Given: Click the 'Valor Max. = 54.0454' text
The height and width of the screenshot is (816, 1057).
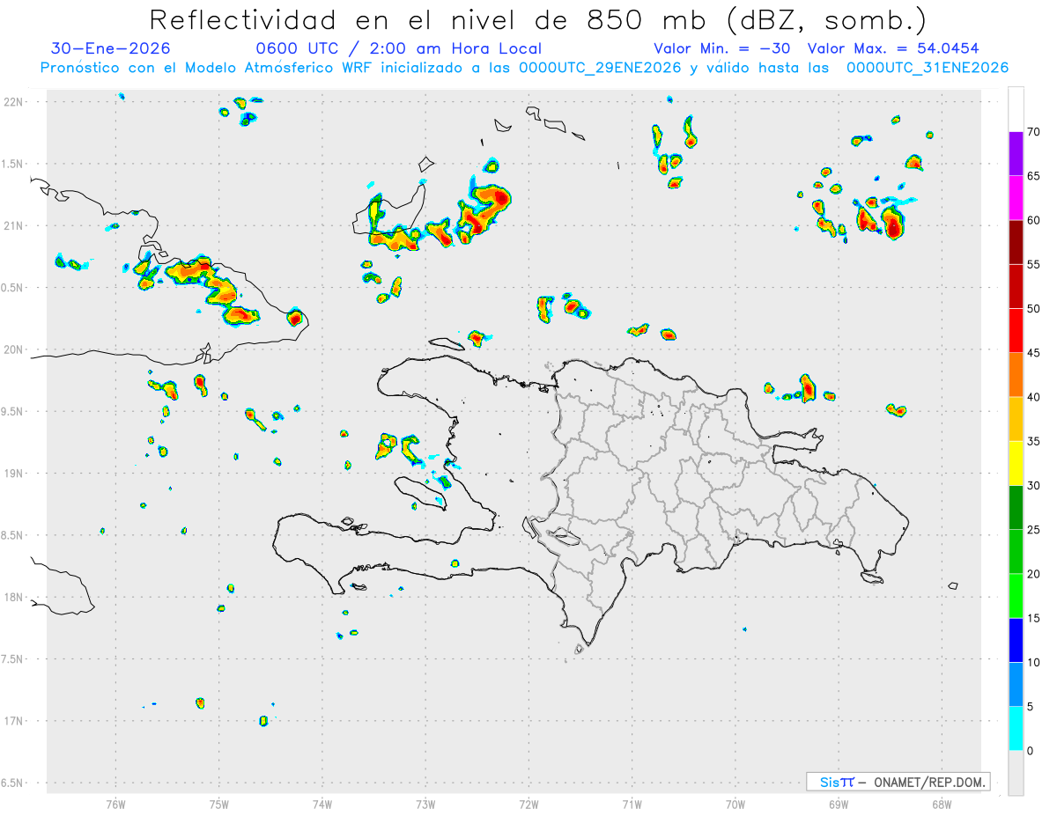Looking at the screenshot, I should (x=893, y=48).
